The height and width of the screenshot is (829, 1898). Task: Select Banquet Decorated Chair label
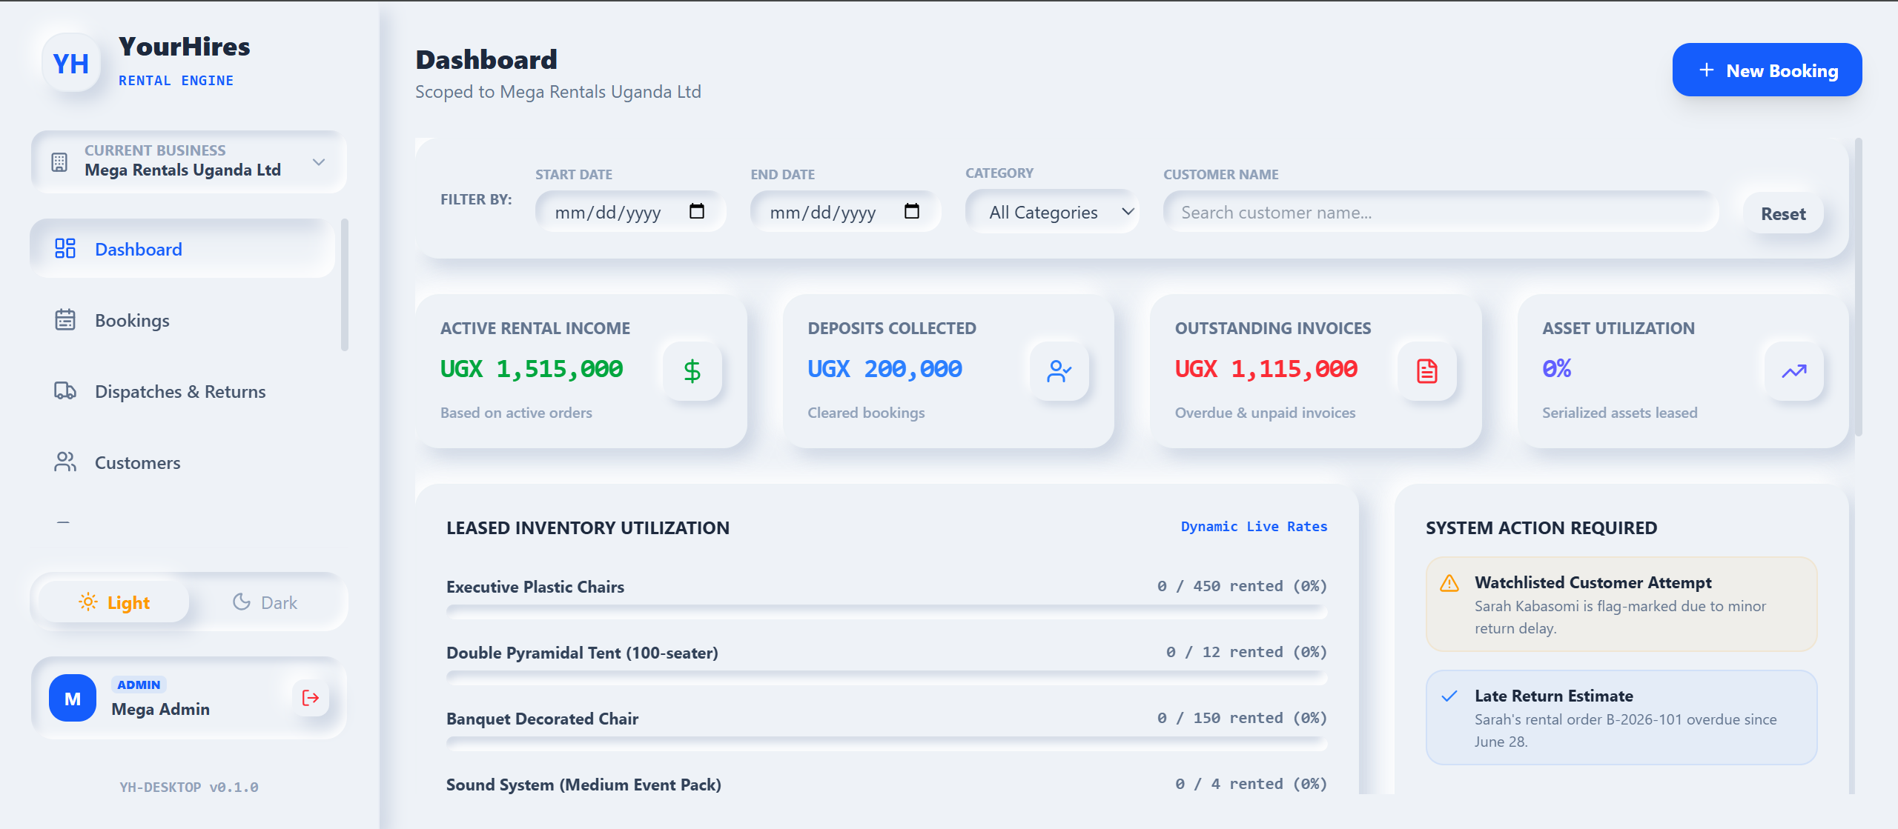tap(542, 718)
